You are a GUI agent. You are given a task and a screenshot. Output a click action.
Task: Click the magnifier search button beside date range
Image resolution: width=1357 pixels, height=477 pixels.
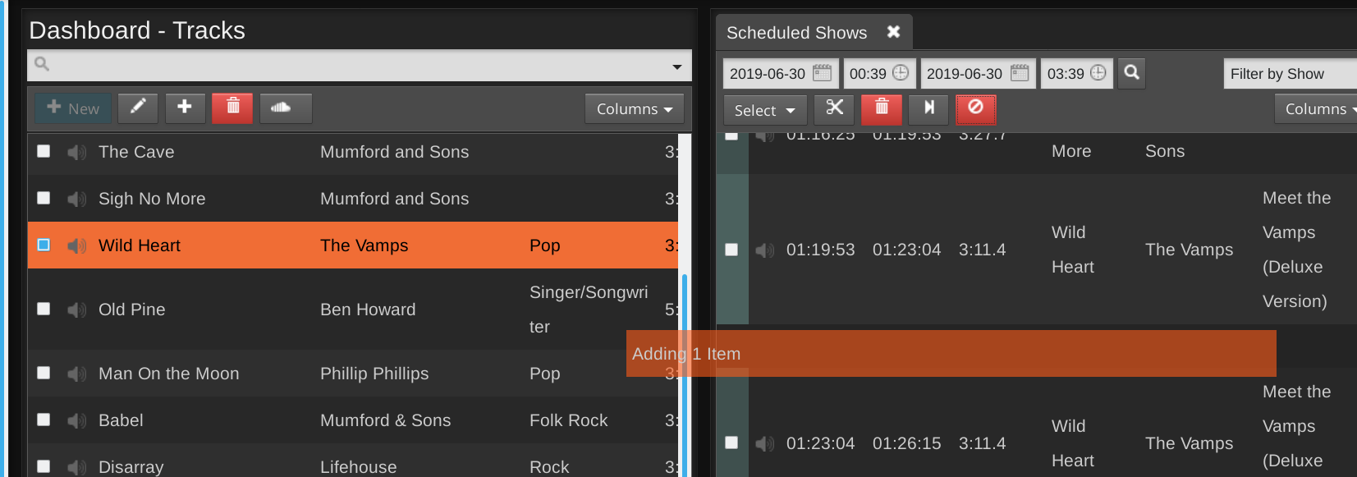[x=1131, y=73]
